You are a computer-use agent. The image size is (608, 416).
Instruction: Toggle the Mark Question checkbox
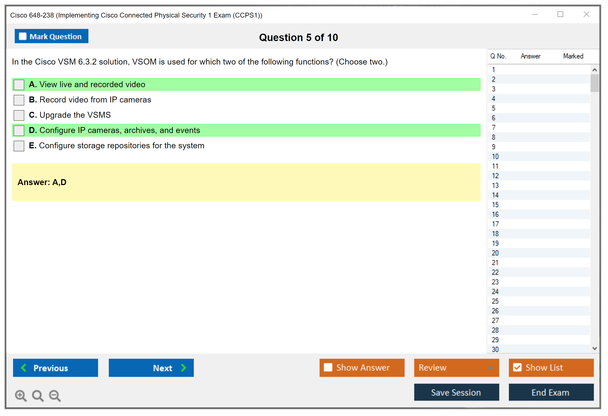pyautogui.click(x=23, y=37)
